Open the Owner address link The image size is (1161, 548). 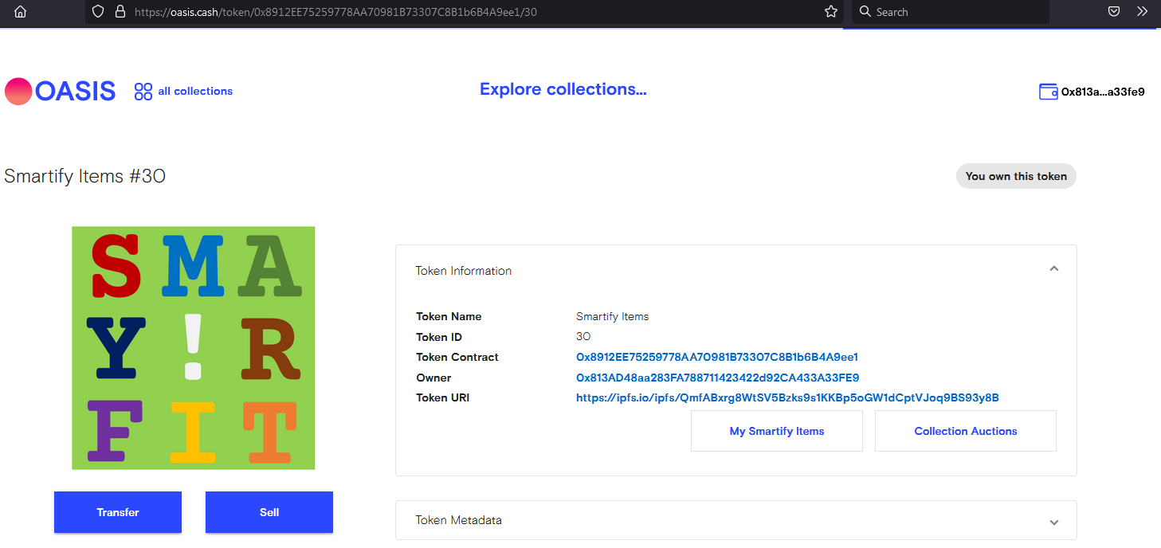tap(718, 378)
